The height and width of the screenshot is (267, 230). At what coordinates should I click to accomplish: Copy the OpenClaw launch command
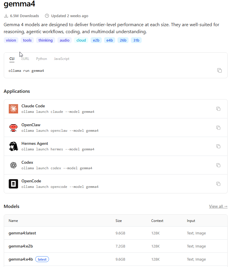[218, 128]
